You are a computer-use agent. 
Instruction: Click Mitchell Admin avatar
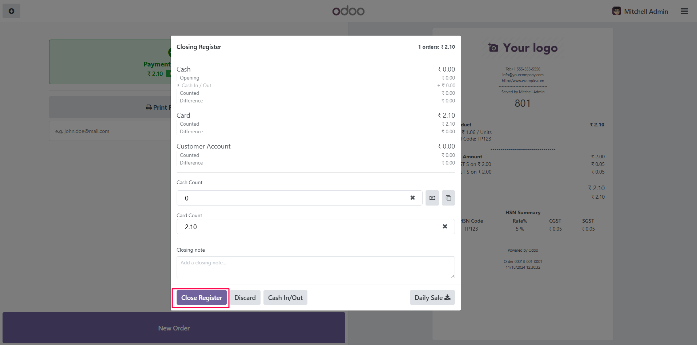click(x=616, y=11)
